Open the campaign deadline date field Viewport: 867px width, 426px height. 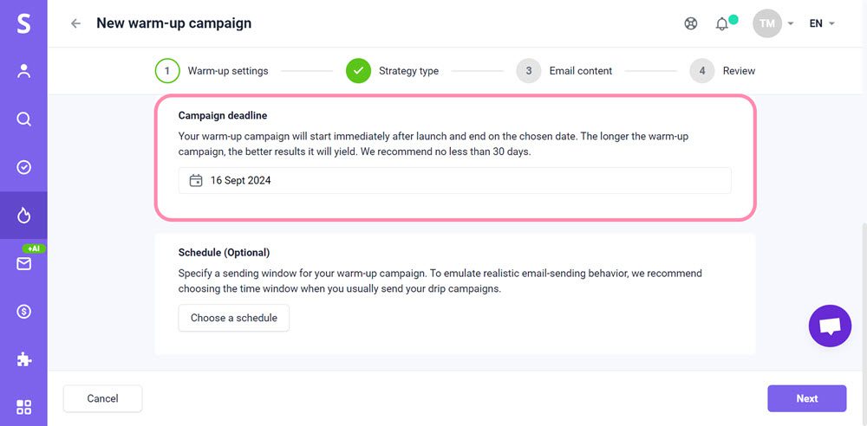coord(454,180)
